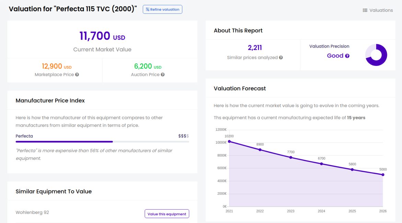The height and width of the screenshot is (223, 402).
Task: Select the 2026 data point at 5000
Action: coord(383,175)
